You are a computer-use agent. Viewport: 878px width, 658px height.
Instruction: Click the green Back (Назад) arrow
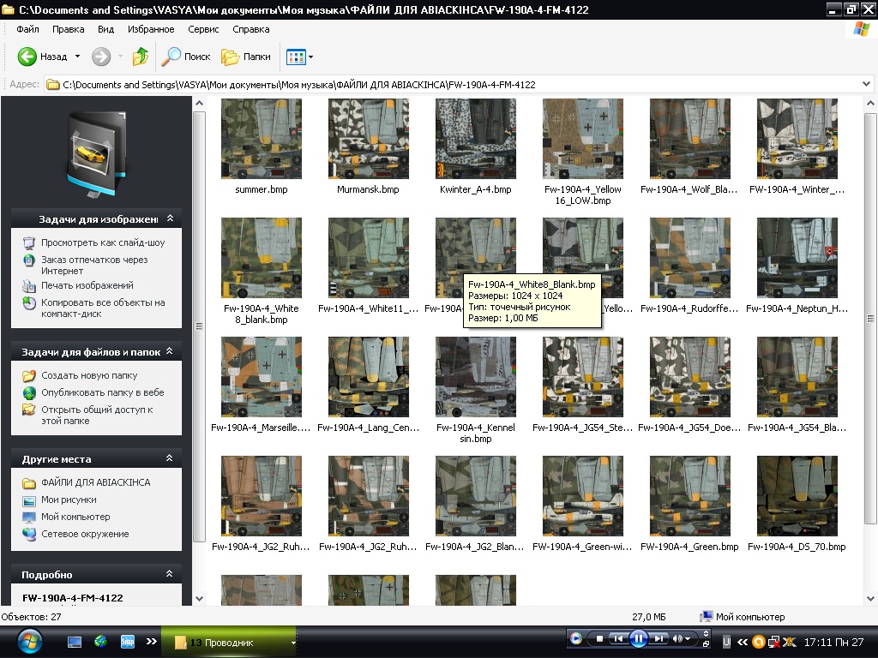[27, 57]
